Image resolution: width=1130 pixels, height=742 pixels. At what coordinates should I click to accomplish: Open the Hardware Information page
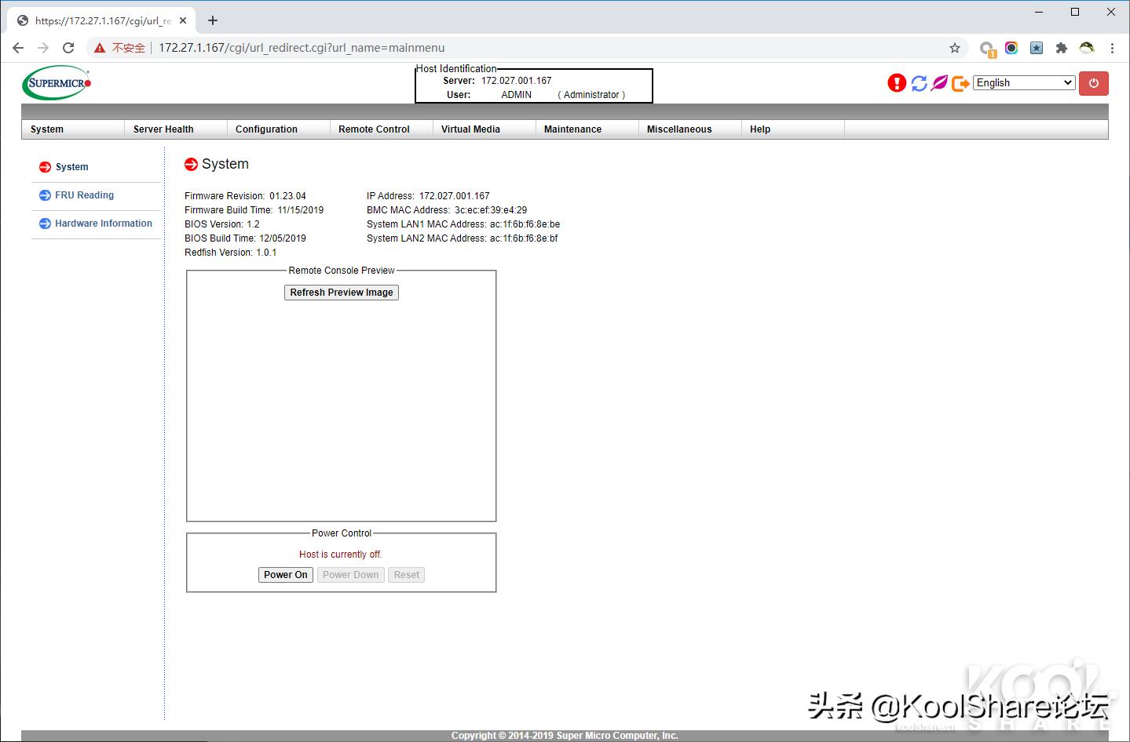104,224
